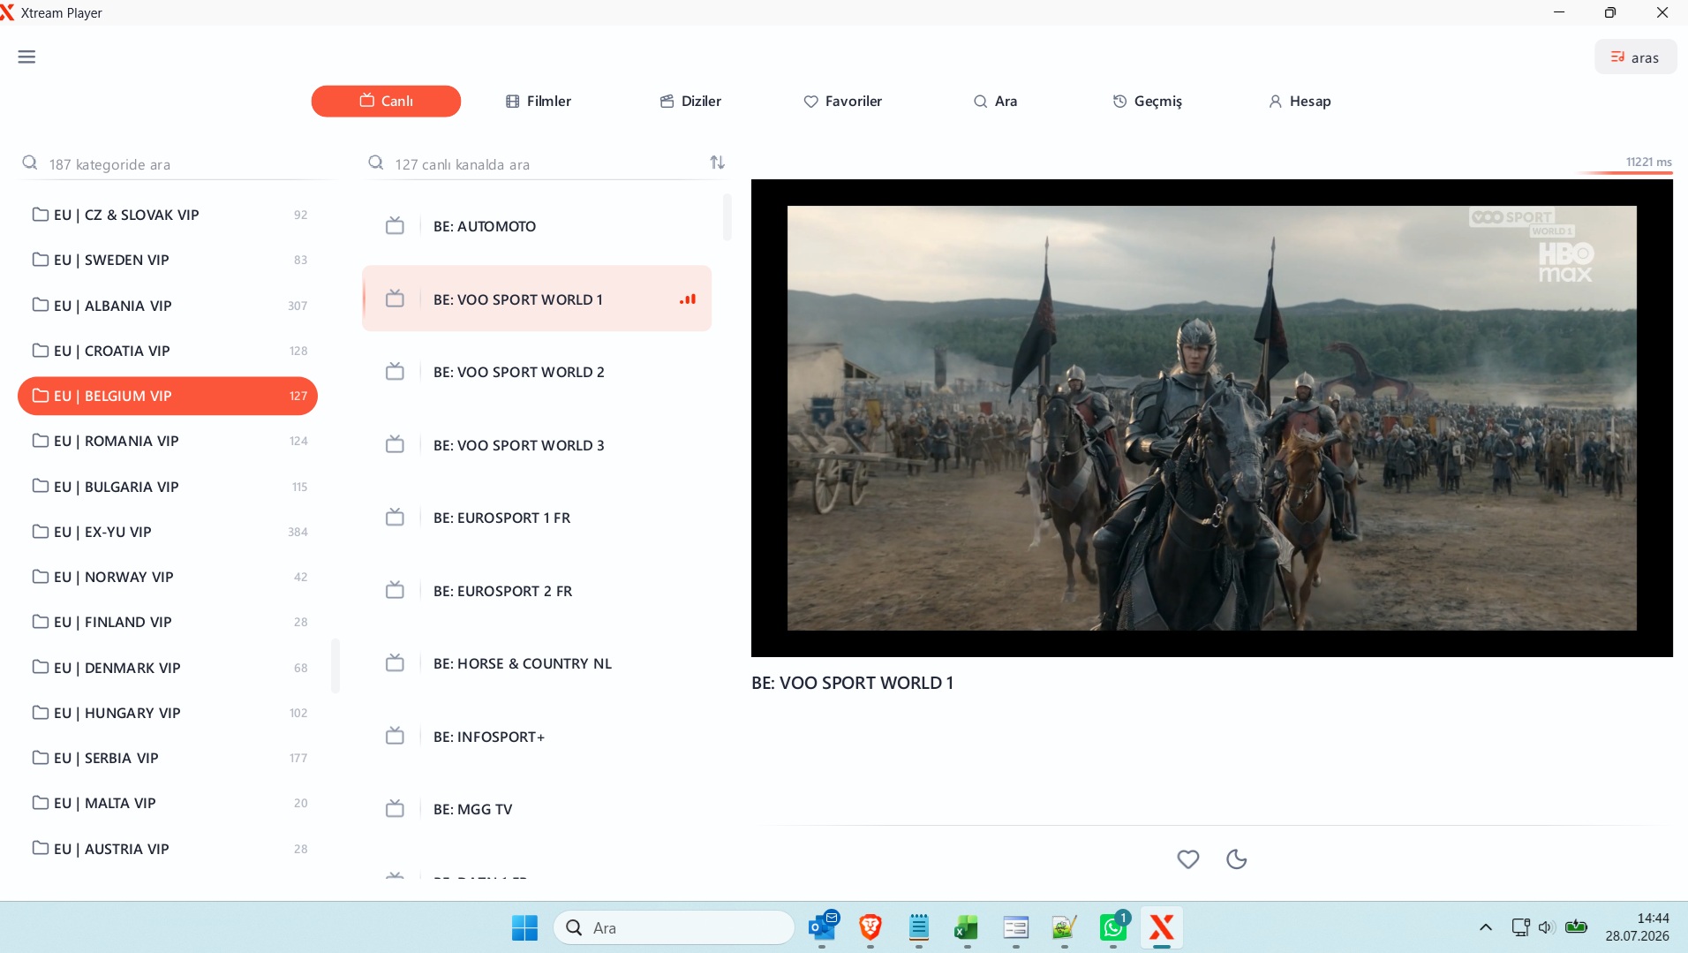Switch to the Filmler tab
The height and width of the screenshot is (953, 1688).
tap(539, 102)
